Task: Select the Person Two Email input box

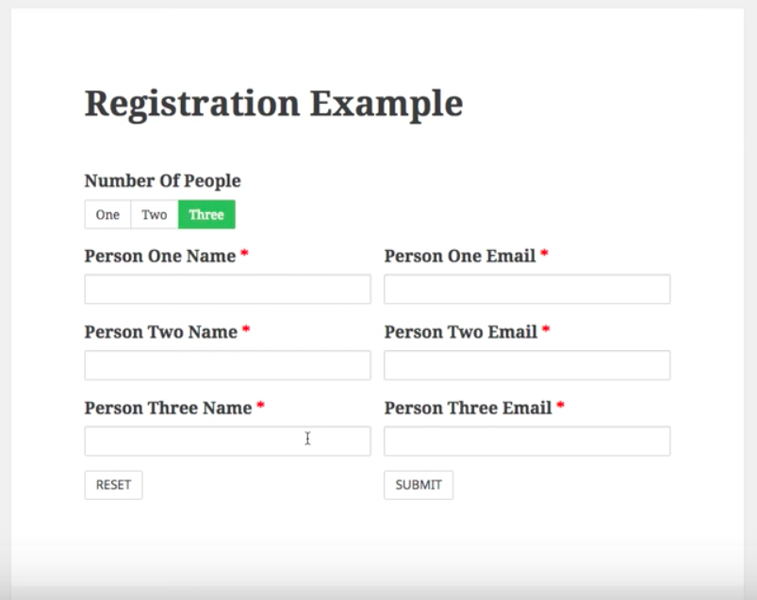Action: click(527, 365)
